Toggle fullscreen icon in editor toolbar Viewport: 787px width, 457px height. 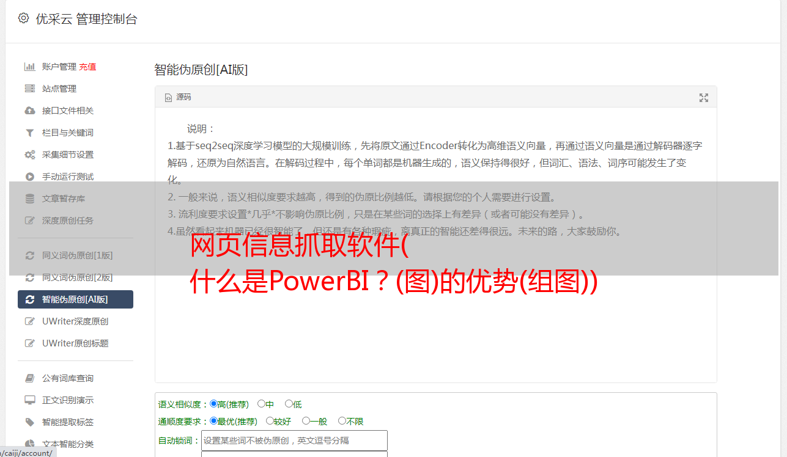tap(704, 98)
